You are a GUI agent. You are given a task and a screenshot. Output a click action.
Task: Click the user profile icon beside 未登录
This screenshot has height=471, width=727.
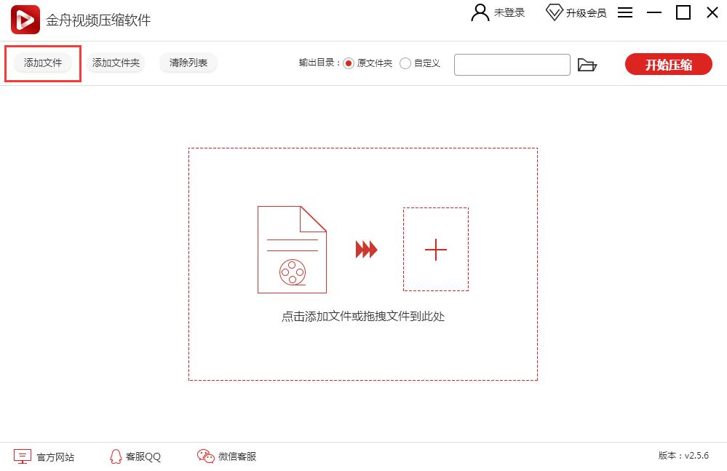point(478,12)
